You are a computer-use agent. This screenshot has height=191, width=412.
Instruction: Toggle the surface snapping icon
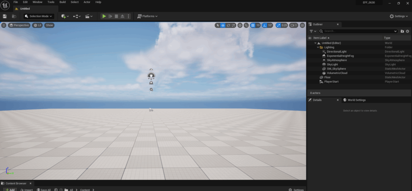pyautogui.click(x=246, y=25)
